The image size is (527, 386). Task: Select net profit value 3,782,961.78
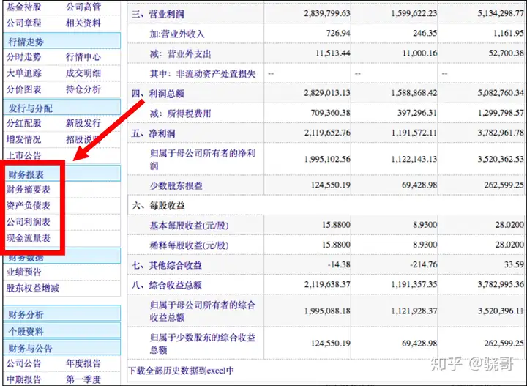(x=501, y=133)
